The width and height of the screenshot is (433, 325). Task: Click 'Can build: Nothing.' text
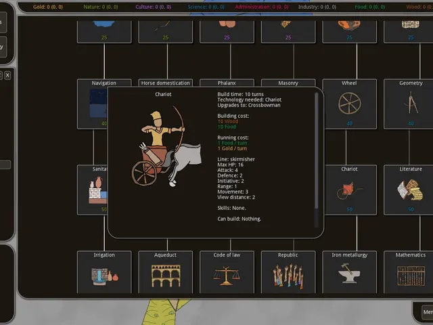click(x=240, y=219)
